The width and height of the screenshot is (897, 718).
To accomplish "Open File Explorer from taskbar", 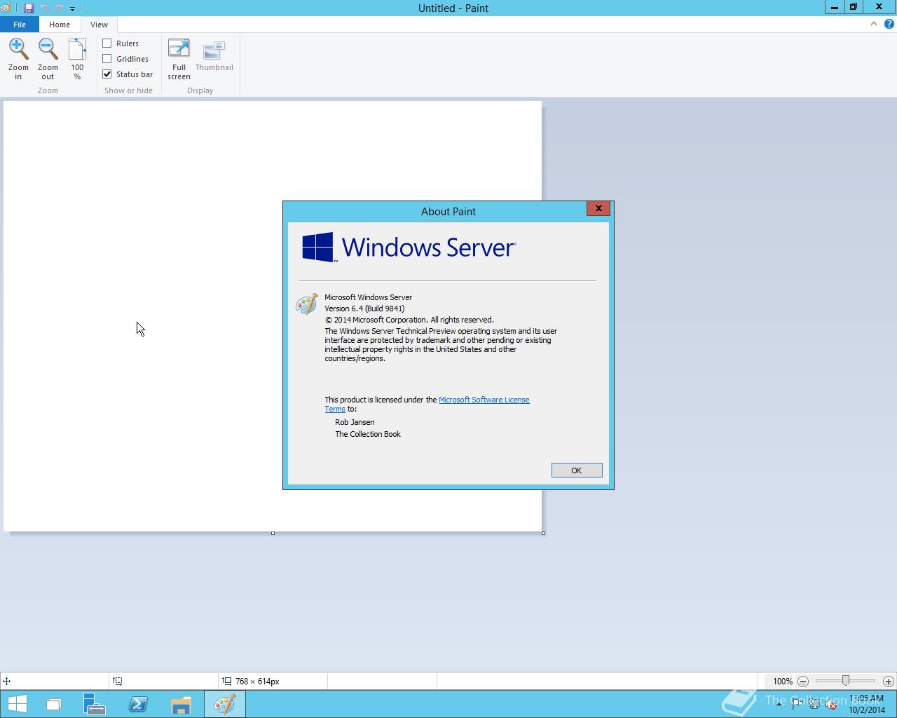I will (x=181, y=704).
